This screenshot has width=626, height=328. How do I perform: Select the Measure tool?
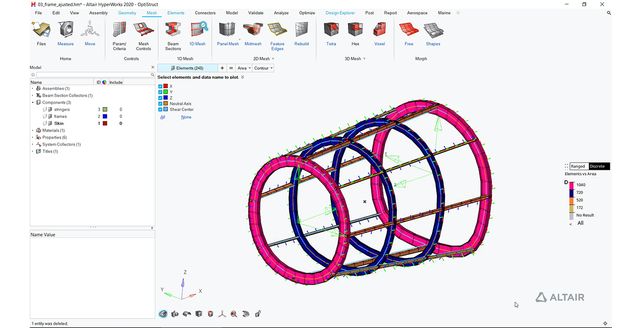point(66,33)
